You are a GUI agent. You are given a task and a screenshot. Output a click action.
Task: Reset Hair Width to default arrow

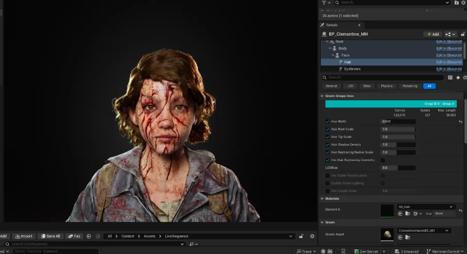point(460,121)
